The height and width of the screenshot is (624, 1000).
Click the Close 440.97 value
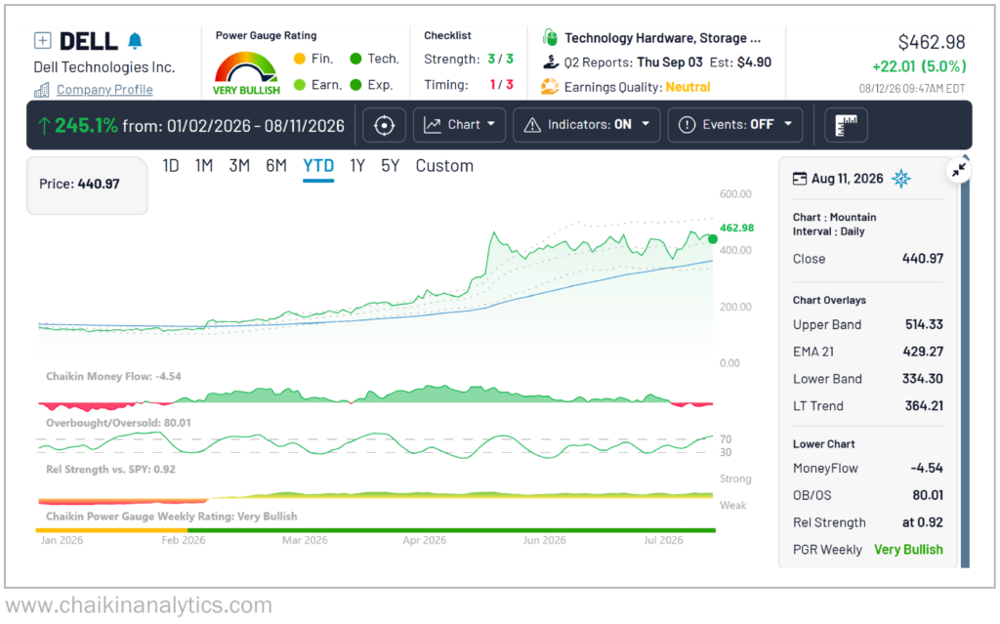click(922, 259)
